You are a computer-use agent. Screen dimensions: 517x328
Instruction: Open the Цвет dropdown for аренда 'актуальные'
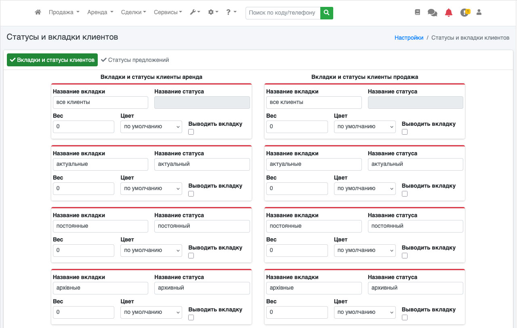pos(151,188)
